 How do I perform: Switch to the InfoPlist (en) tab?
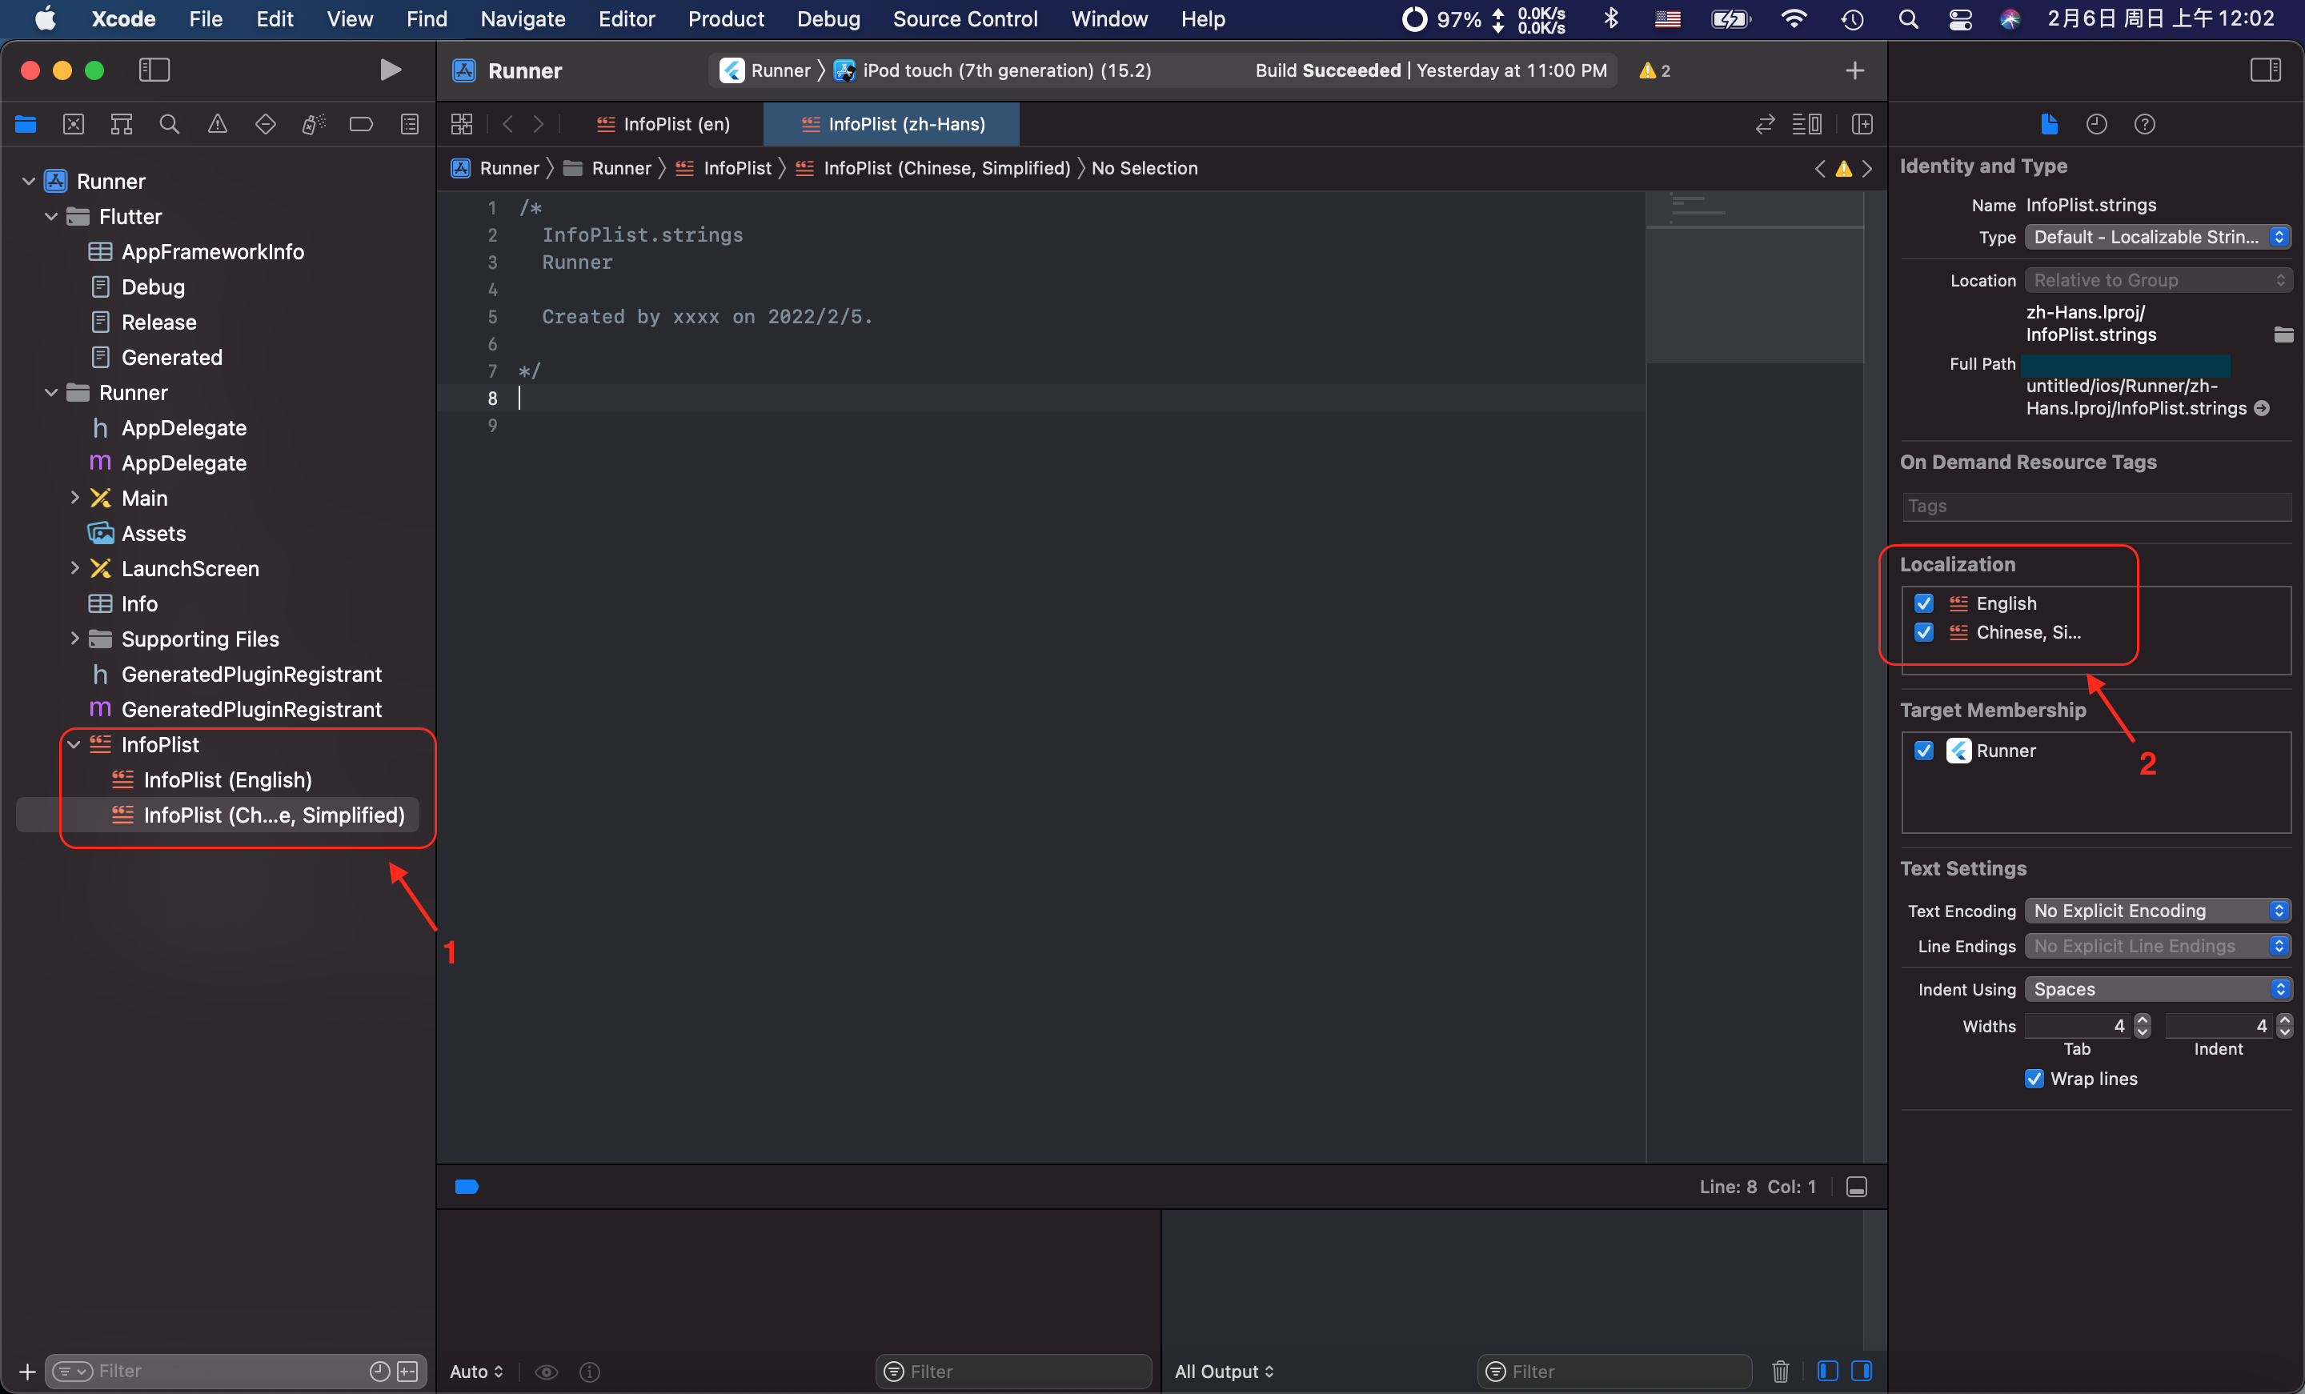point(663,123)
